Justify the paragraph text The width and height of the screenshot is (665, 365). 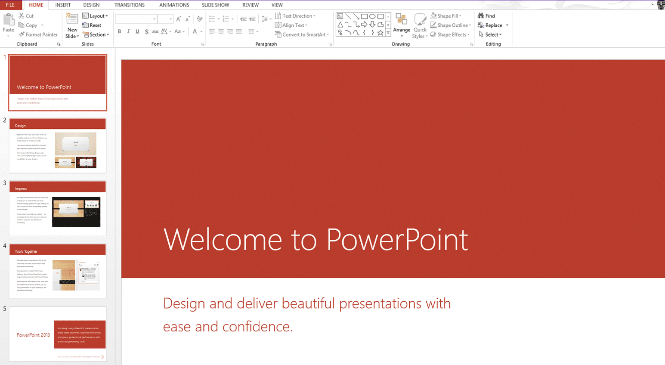239,31
